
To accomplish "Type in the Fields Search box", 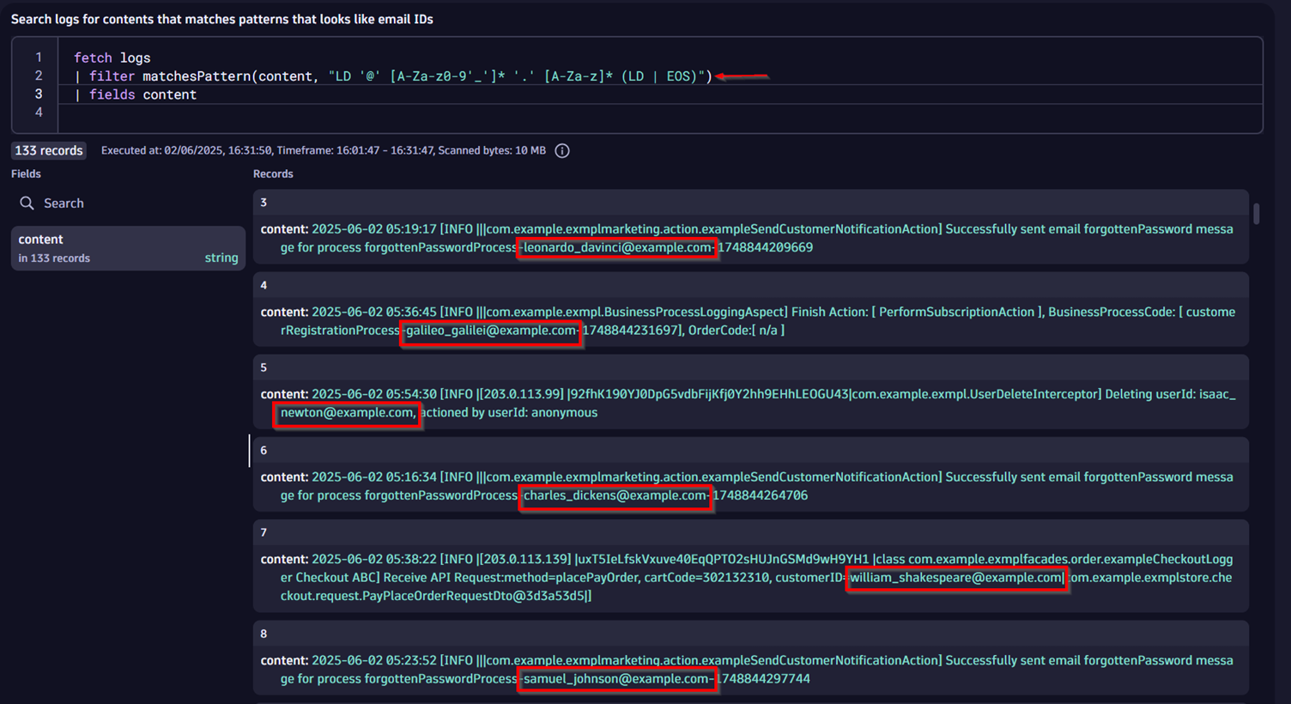I will tap(129, 203).
